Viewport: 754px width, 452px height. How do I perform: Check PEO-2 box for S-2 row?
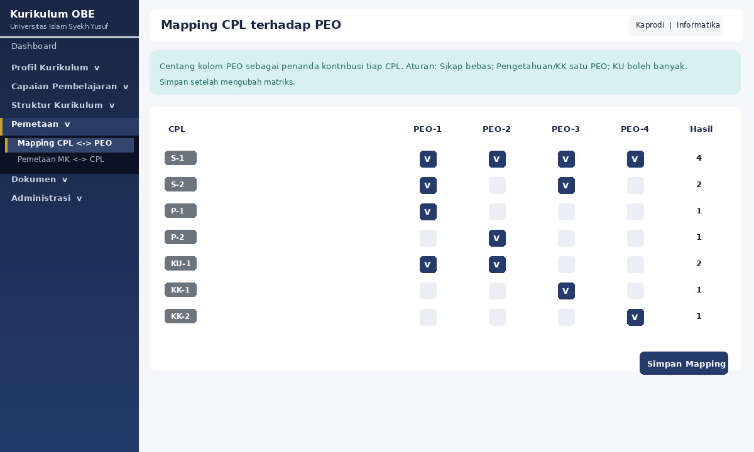(497, 185)
